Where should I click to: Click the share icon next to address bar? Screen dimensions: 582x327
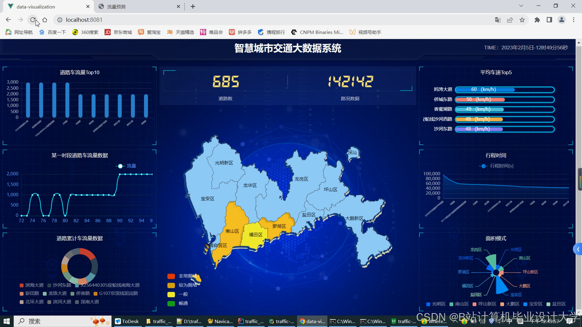[x=510, y=20]
